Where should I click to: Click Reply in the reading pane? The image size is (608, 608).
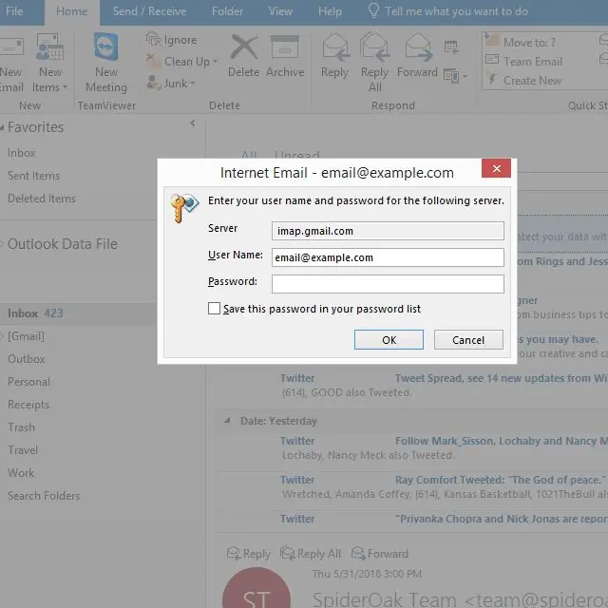pyautogui.click(x=249, y=553)
